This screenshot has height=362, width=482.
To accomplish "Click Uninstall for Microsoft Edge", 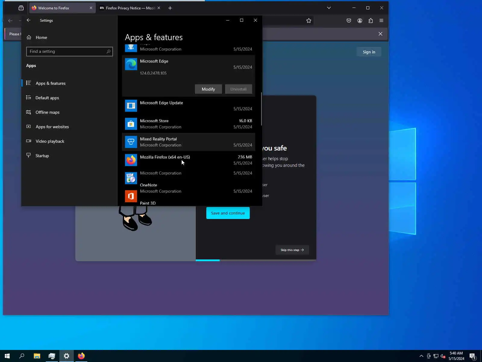I will click(239, 89).
